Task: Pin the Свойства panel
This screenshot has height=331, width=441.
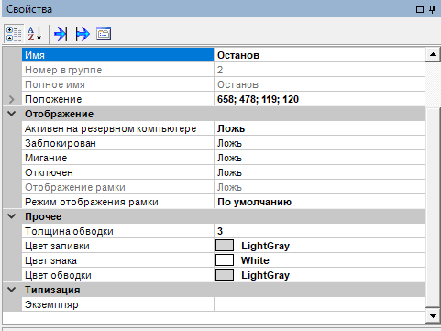Action: coord(432,9)
